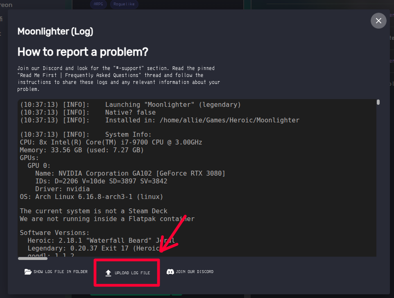Click the 'How to report a problem?' heading
The image size is (394, 298).
83,52
